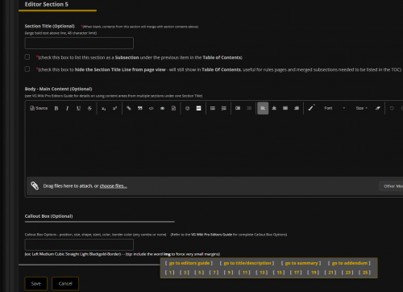Image resolution: width=403 pixels, height=292 pixels.
Task: Jump to go to summary
Action: click(x=301, y=263)
